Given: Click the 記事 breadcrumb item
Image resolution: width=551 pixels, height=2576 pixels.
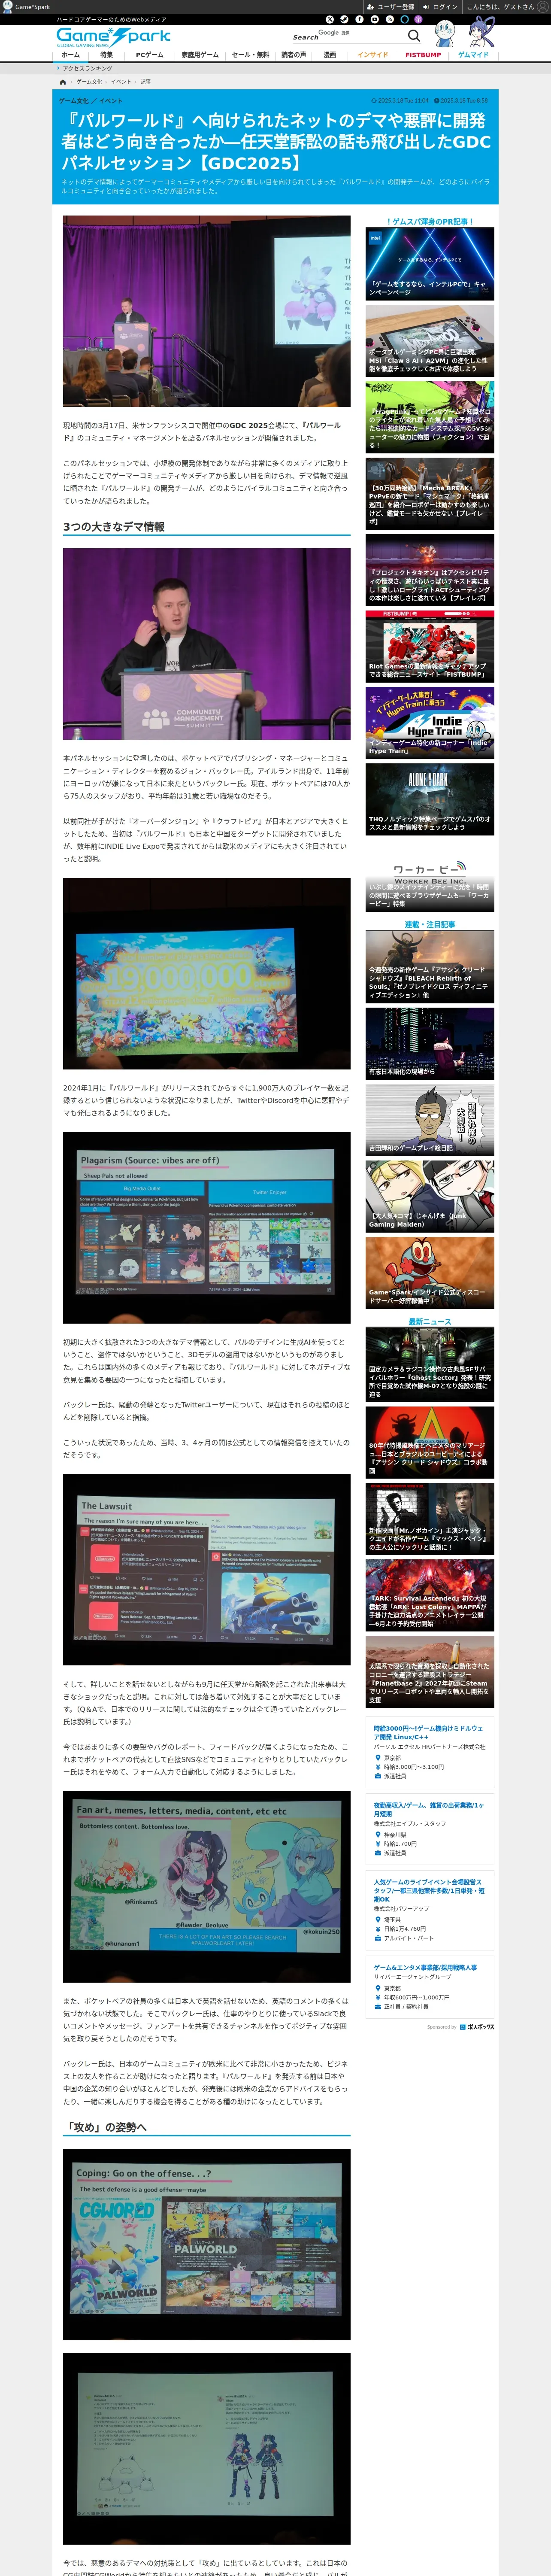Looking at the screenshot, I should click(145, 82).
